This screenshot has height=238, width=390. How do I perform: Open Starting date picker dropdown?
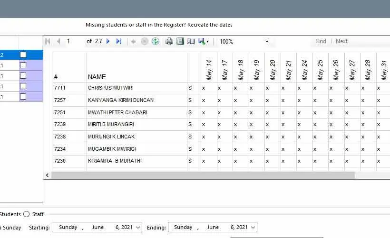138,228
